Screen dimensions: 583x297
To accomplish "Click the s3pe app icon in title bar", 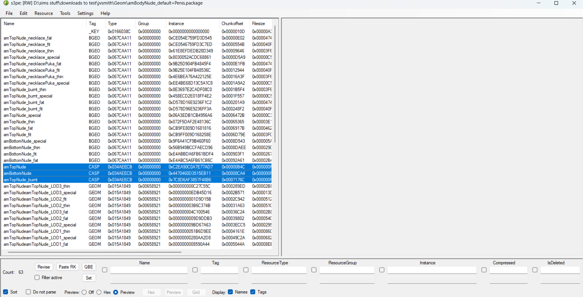I will 6,3.
